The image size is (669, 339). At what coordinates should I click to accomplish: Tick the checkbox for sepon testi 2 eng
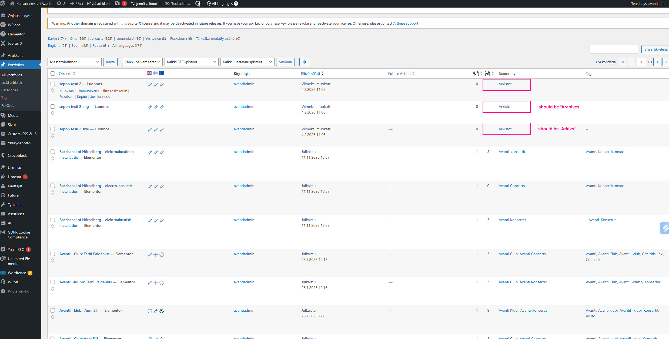pos(53,107)
